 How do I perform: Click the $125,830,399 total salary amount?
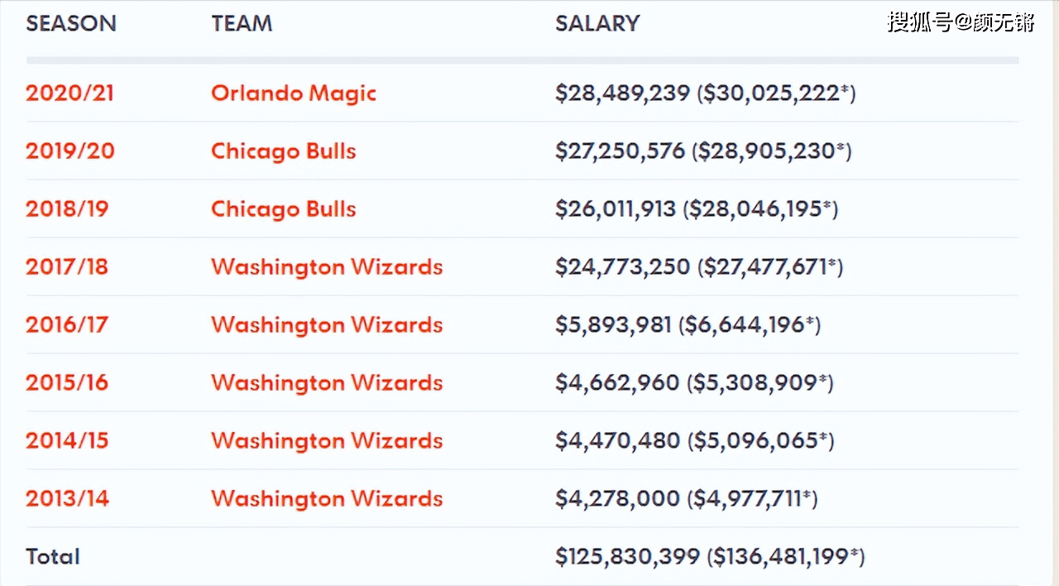pyautogui.click(x=627, y=556)
